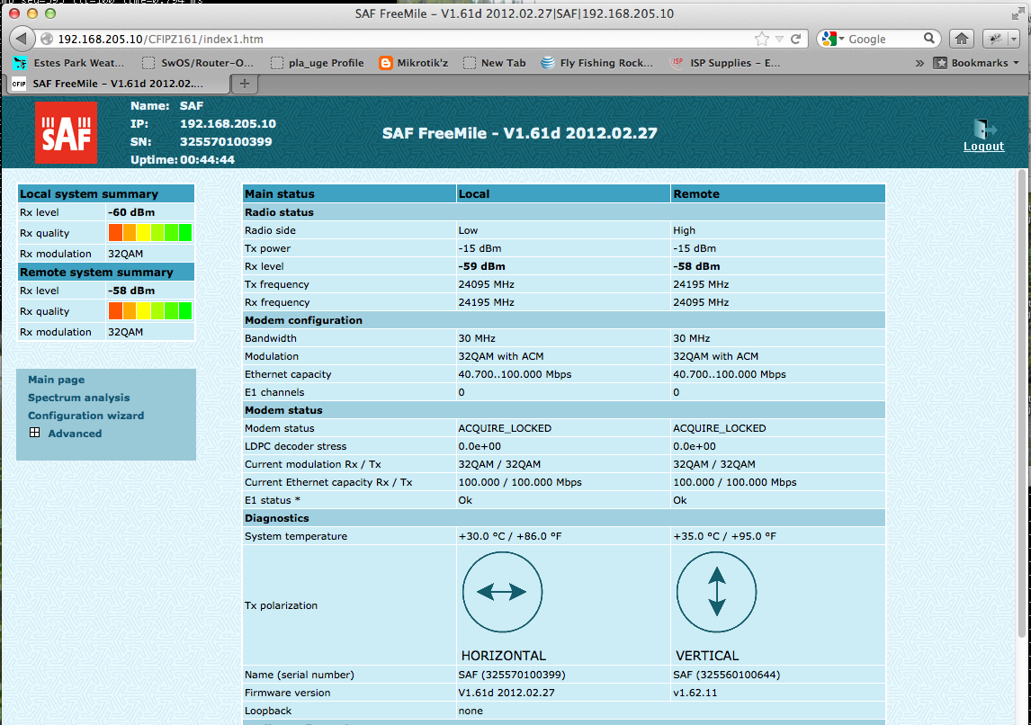1031x725 pixels.
Task: Click the search magnifier icon
Action: click(x=928, y=39)
